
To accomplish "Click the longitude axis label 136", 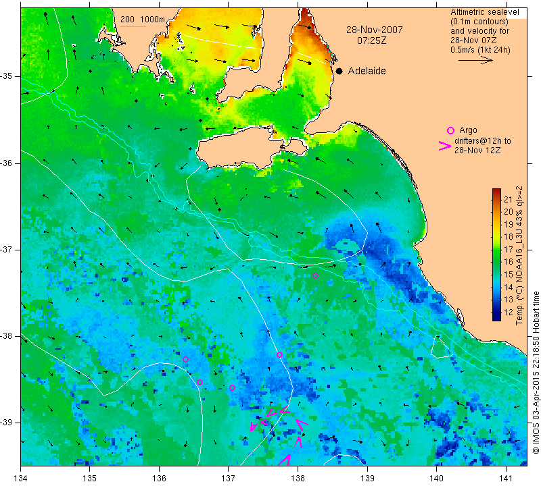I will (159, 478).
